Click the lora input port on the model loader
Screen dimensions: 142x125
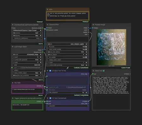[12, 28]
